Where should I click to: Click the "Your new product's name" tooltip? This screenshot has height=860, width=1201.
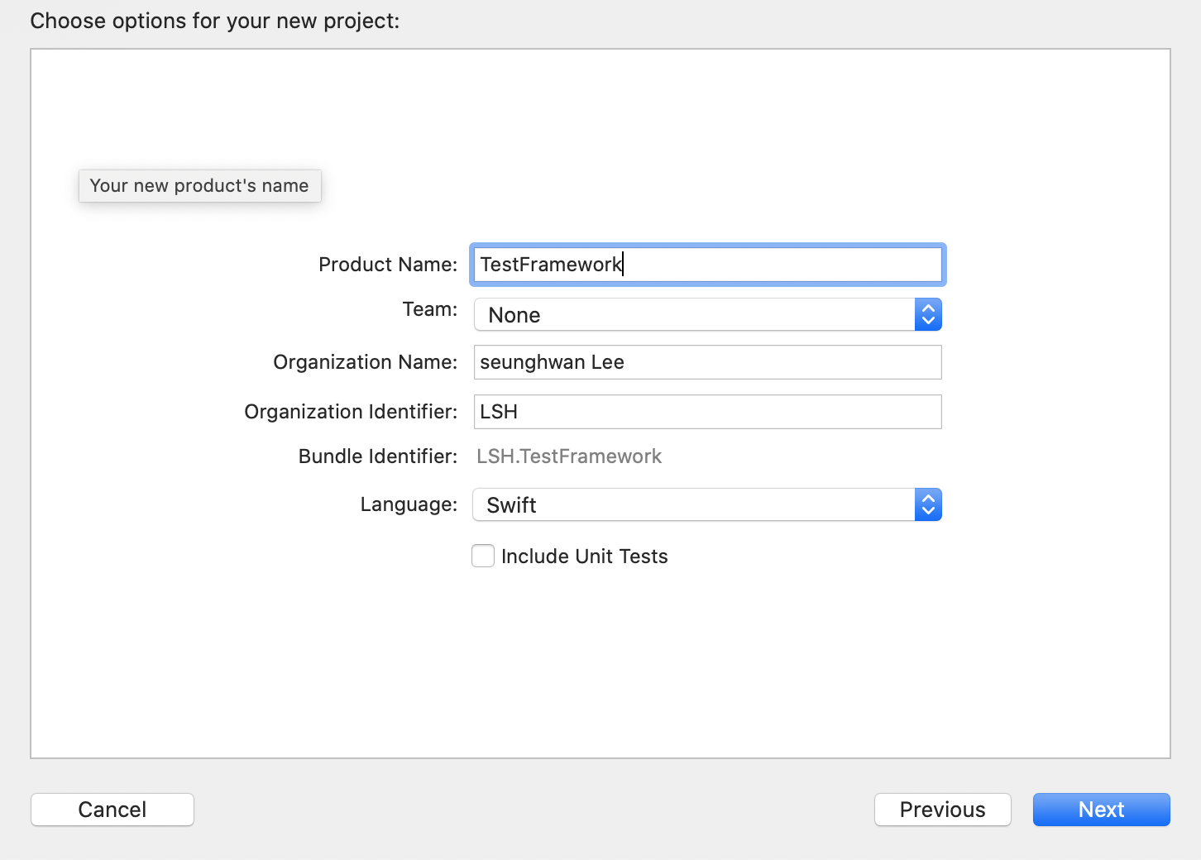[199, 186]
